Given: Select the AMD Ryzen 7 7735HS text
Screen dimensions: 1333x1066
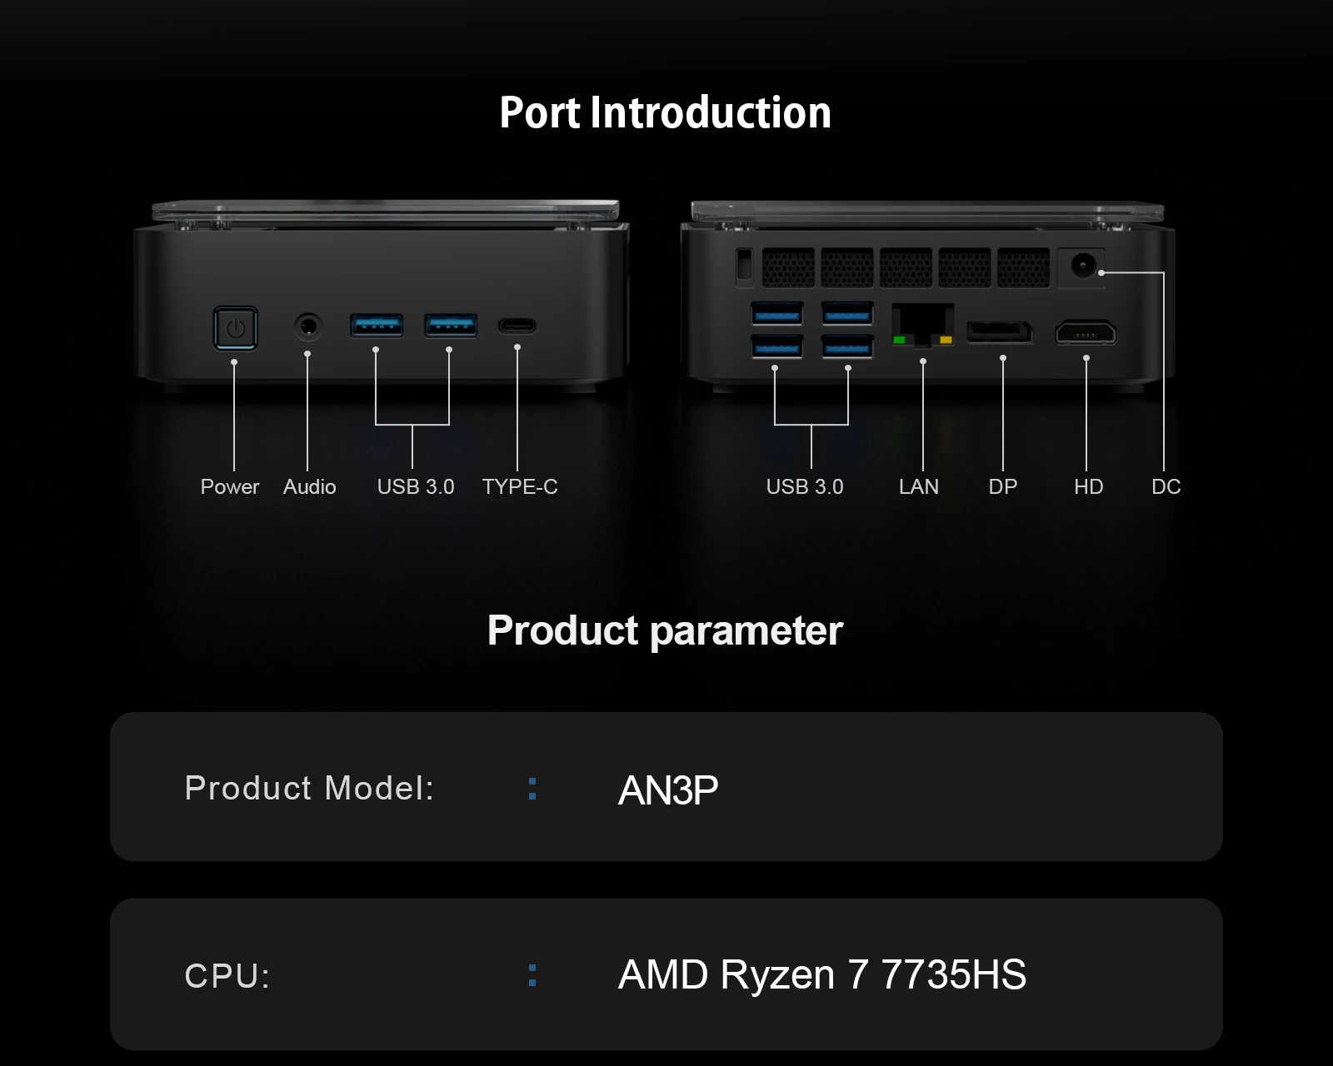Looking at the screenshot, I should 822,974.
